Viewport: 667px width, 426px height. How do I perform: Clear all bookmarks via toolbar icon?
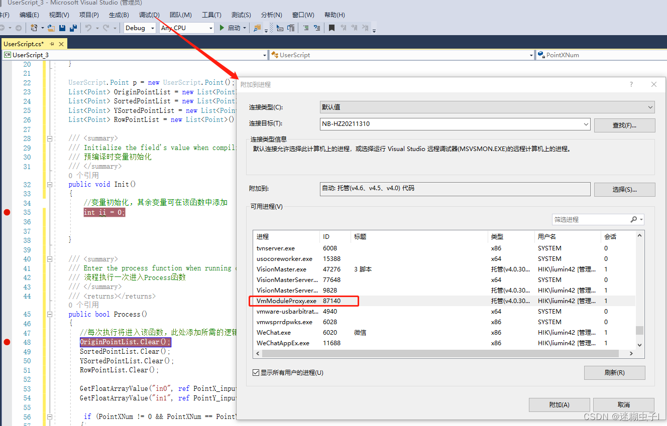tap(366, 28)
